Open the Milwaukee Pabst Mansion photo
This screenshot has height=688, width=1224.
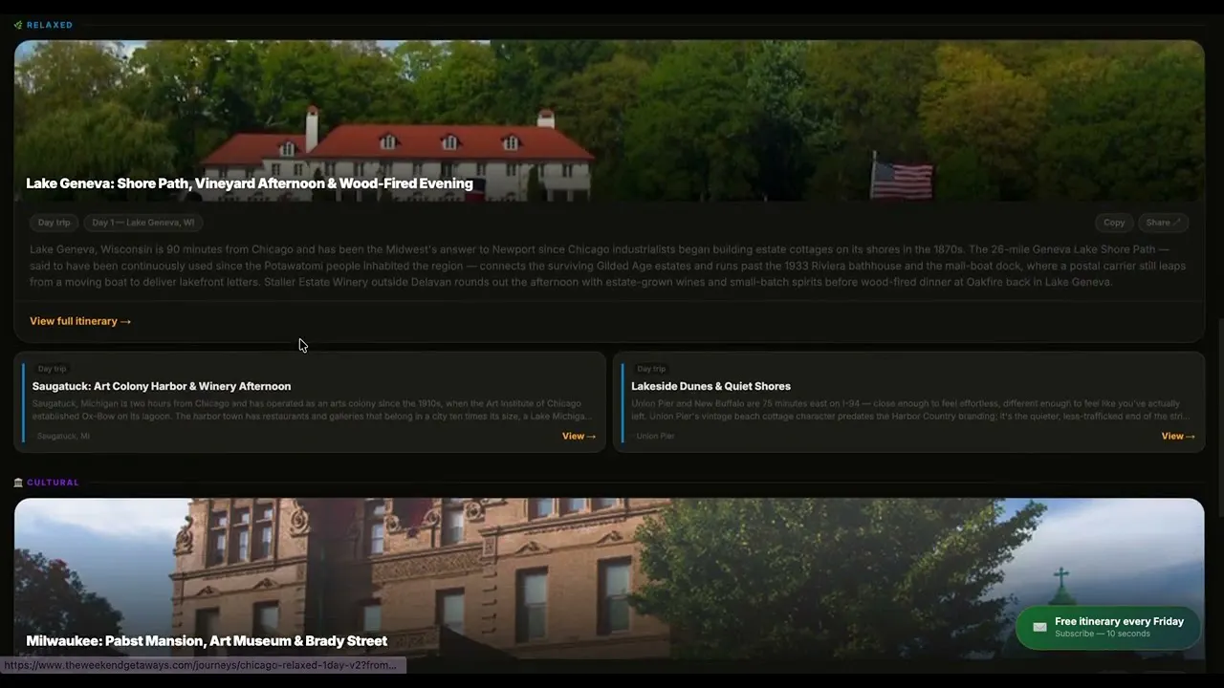coord(609,578)
